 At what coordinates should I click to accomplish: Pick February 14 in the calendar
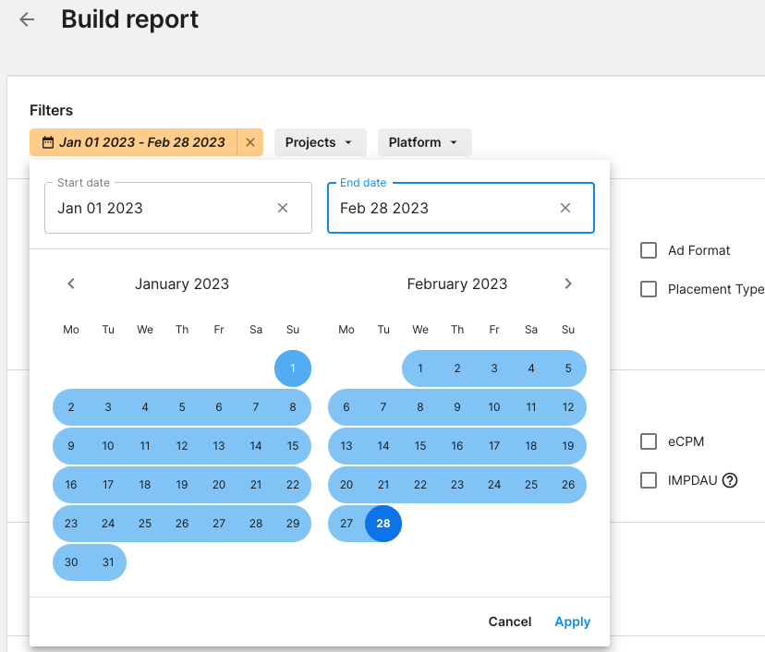[383, 446]
